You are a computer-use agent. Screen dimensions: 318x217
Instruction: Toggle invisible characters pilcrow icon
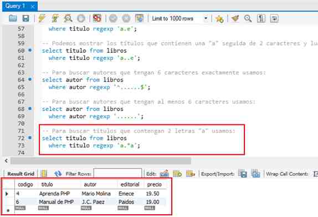click(261, 18)
